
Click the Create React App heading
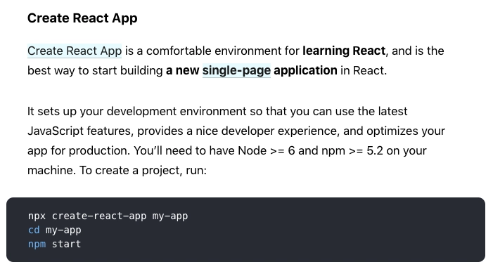click(x=82, y=18)
